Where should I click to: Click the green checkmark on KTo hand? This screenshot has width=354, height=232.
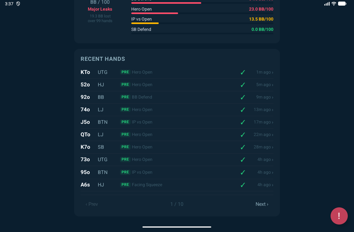[x=243, y=72]
